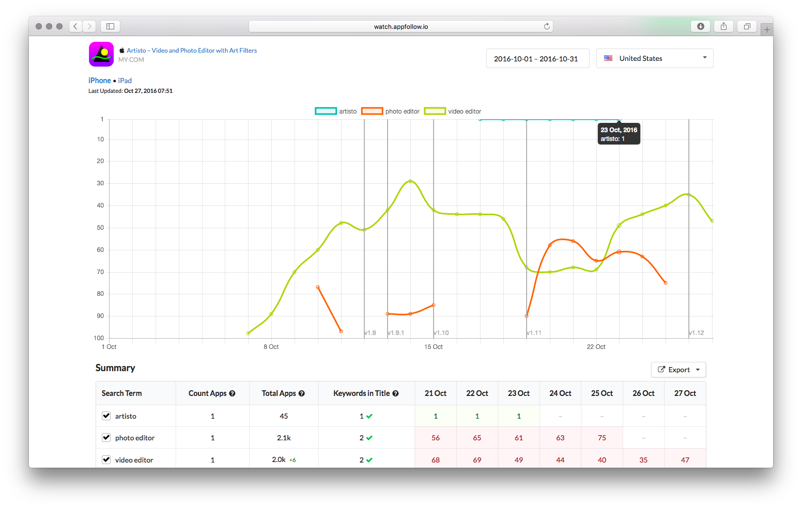Screen dimensions: 802x509
Task: Open Safari downloads icon
Action: tap(700, 26)
